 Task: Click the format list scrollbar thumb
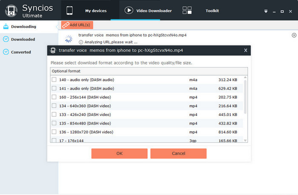coord(245,97)
